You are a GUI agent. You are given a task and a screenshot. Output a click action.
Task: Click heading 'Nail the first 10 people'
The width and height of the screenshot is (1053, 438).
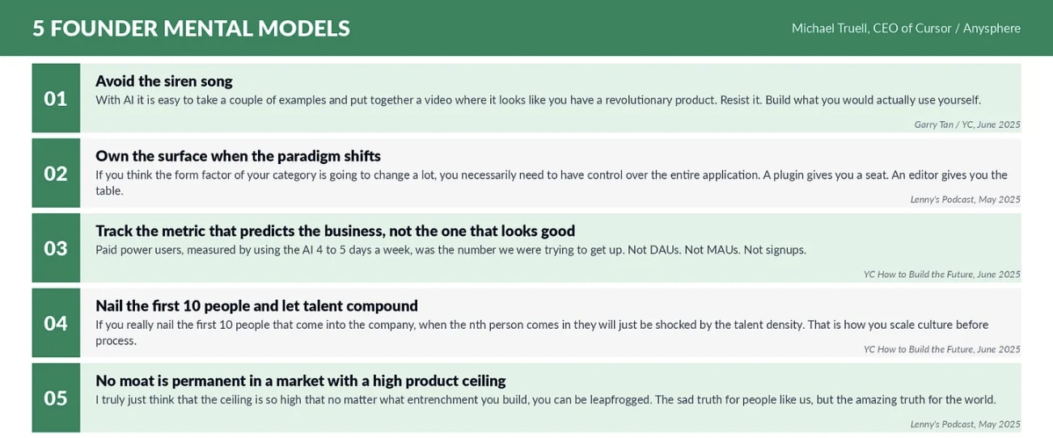point(256,305)
